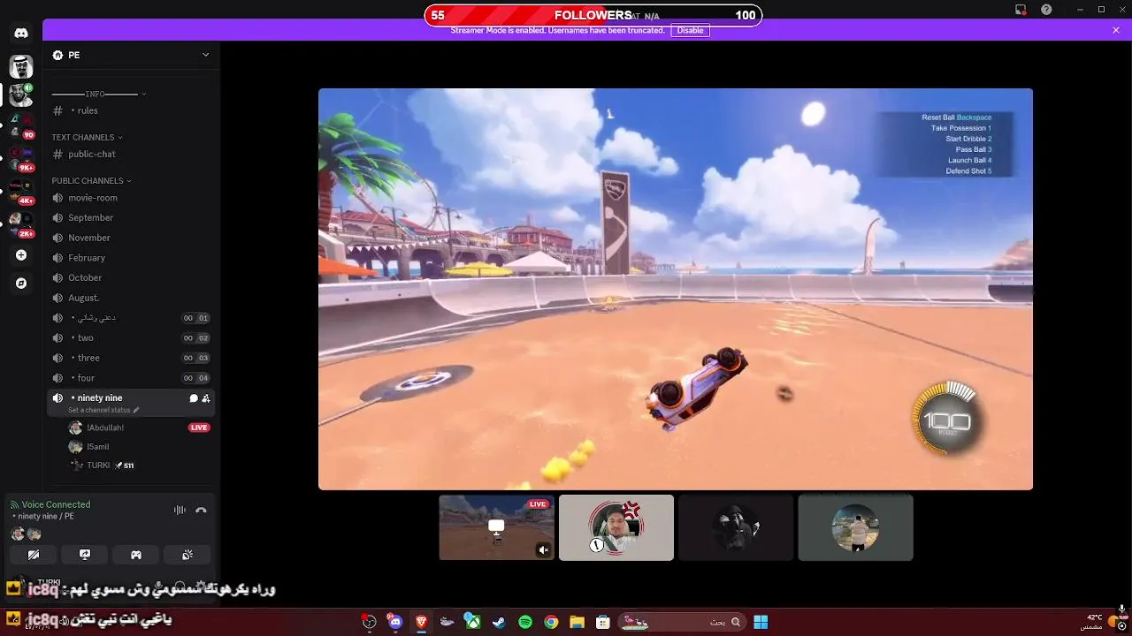This screenshot has height=636, width=1132.
Task: Open Discord help icon in title bar
Action: pyautogui.click(x=1047, y=9)
